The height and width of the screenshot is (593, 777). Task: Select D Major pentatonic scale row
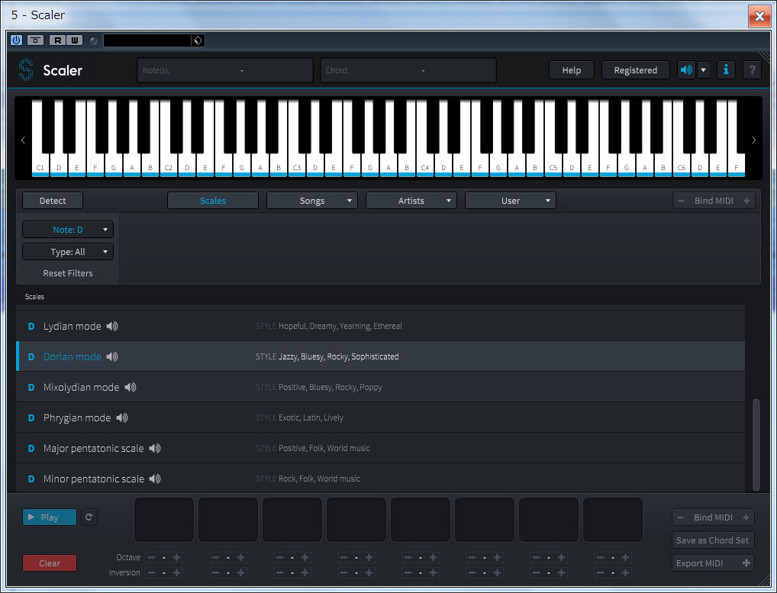381,448
